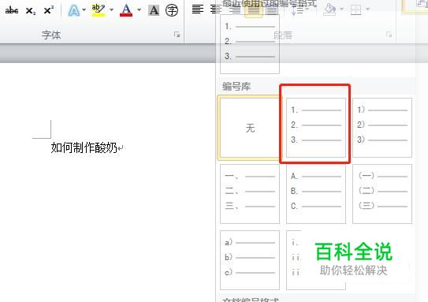This screenshot has height=302, width=428.
Task: Choose 无 (none) numbering option
Action: click(x=250, y=128)
